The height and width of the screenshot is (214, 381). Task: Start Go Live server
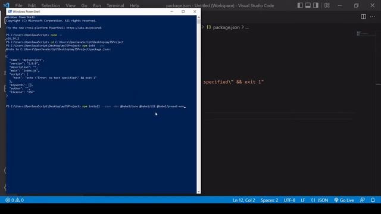(344, 200)
